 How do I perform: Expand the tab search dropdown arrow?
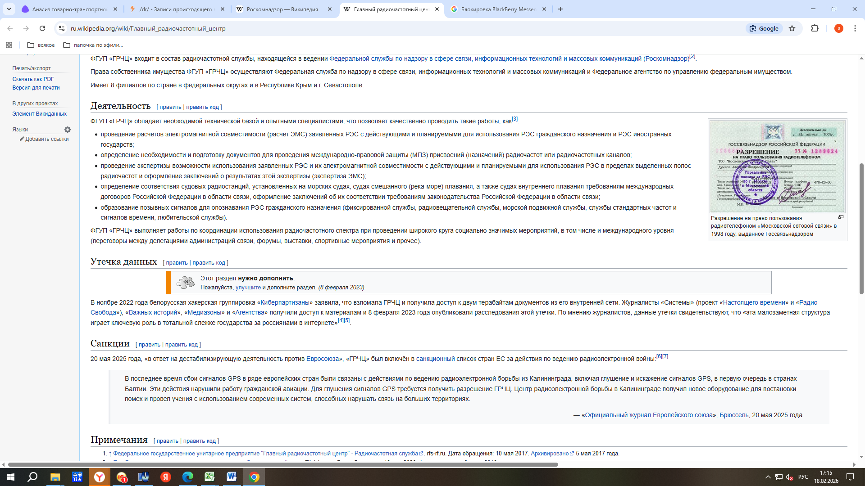9,9
